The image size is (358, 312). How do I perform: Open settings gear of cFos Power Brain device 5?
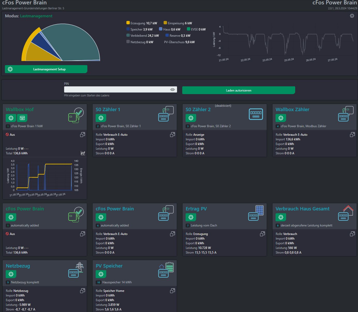11,217
